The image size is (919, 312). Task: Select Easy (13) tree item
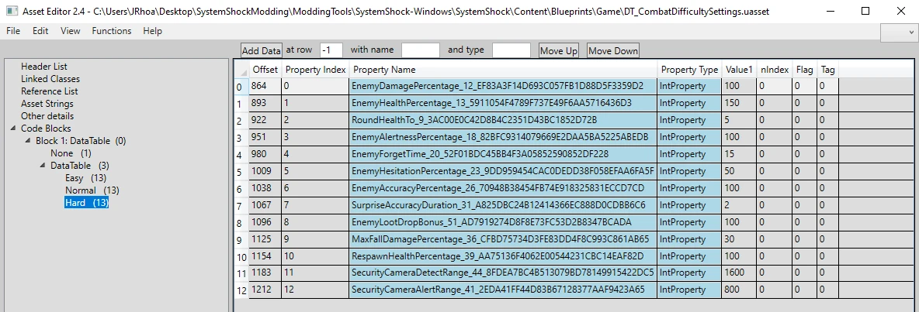[85, 177]
